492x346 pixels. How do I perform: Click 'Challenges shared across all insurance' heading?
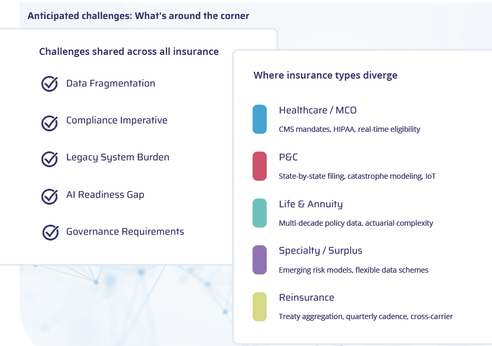point(129,51)
